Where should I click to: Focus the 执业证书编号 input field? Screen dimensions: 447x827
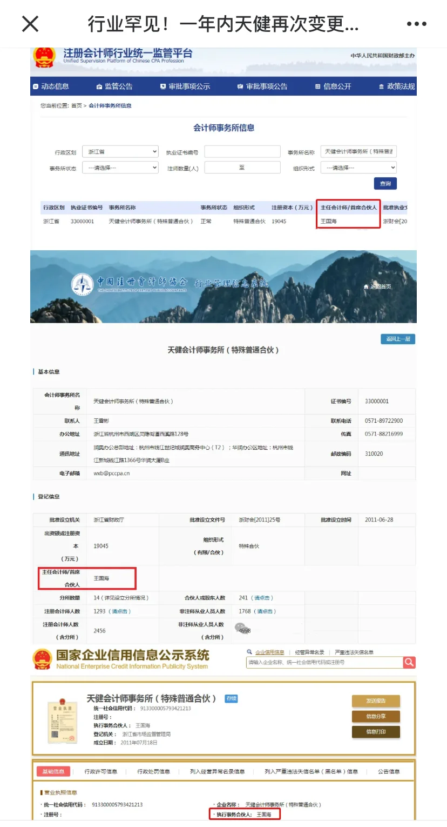click(242, 152)
